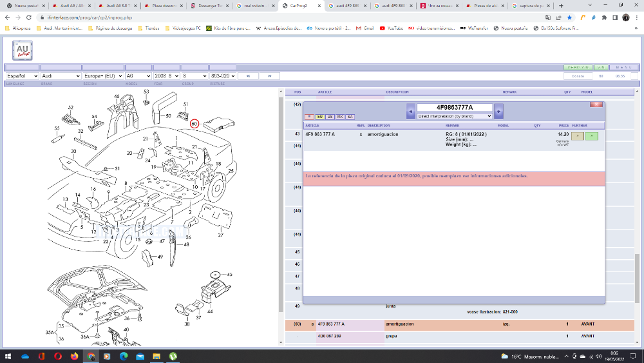Click circled part number 60 in diagram
The width and height of the screenshot is (644, 363).
(194, 123)
